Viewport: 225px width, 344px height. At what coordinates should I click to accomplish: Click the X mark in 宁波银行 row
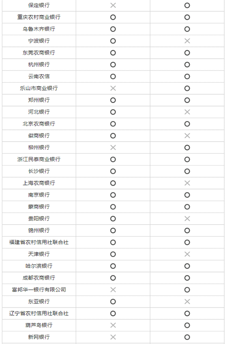pos(187,41)
